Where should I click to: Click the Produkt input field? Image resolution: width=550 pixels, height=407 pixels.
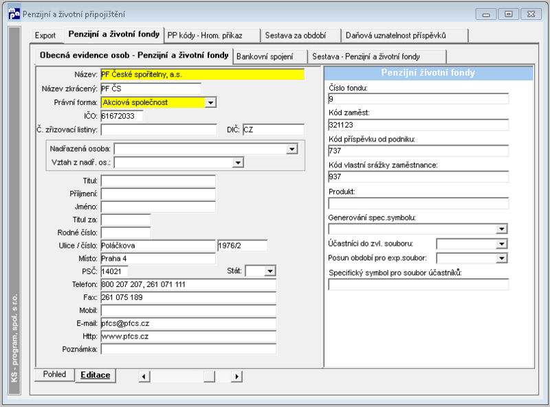click(419, 203)
